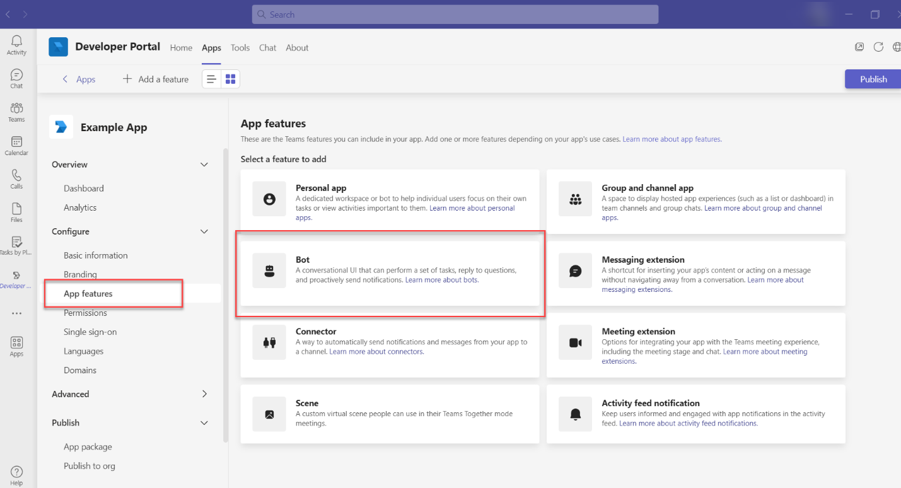Open Activity in the Teams sidebar
Screen dimensions: 901x488
(16, 45)
